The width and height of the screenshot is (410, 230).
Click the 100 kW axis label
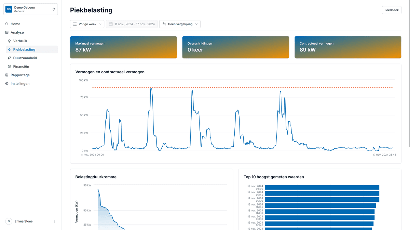tap(83, 80)
